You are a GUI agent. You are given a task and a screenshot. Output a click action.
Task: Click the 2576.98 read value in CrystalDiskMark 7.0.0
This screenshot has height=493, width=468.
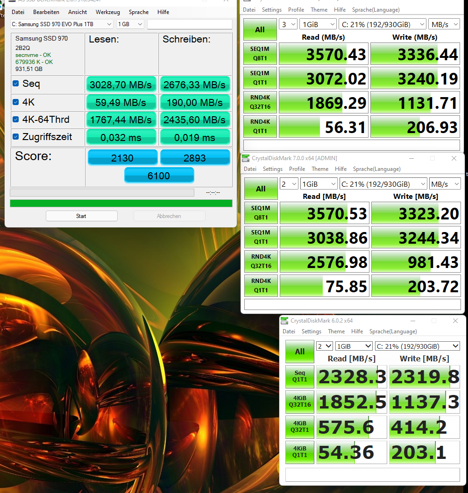coord(324,261)
